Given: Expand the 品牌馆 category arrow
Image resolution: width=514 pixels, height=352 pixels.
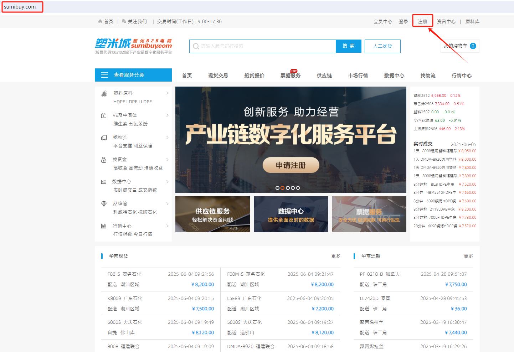Looking at the screenshot, I should 167,204.
